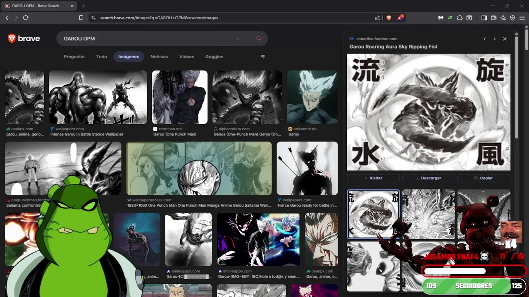The width and height of the screenshot is (529, 297).
Task: Open second related thumbnail in preview panel
Action: coord(429,214)
